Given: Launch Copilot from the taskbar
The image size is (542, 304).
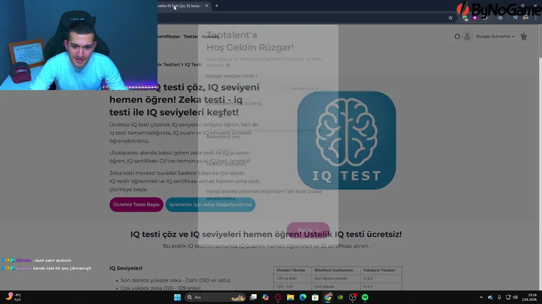Looking at the screenshot, I should [265, 297].
